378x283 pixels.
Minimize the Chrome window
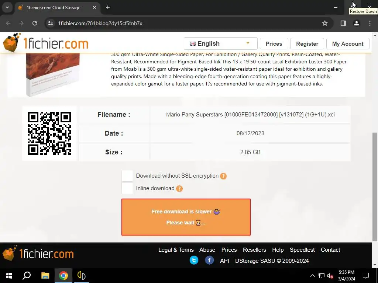[335, 7]
